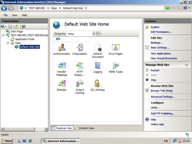Restart the web site
The image size is (192, 144).
(x=155, y=70)
